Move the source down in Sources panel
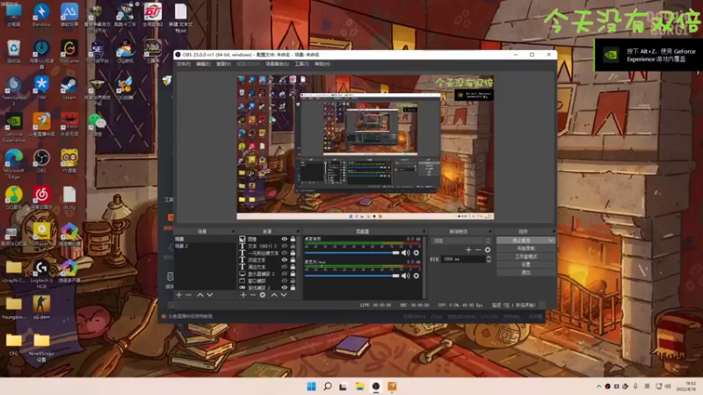 click(x=283, y=295)
